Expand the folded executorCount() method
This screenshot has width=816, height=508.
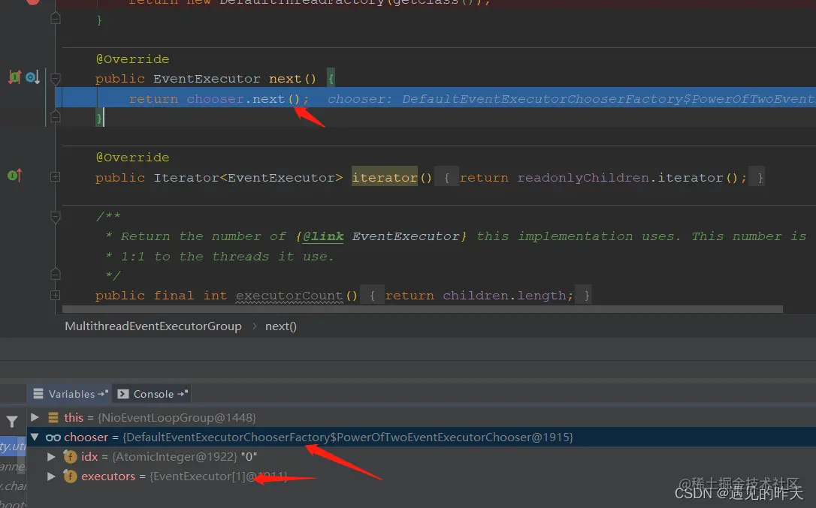click(55, 296)
